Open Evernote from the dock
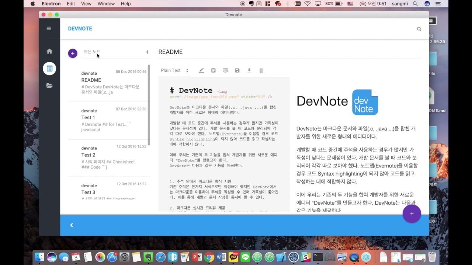 148,257
